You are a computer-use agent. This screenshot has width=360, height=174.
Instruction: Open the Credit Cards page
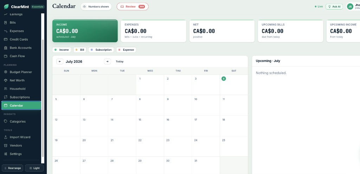(x=21, y=39)
